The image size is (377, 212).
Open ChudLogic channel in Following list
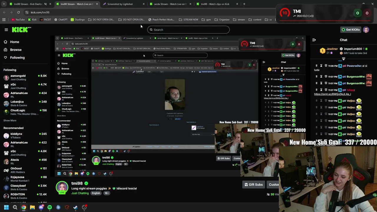[x=25, y=112]
